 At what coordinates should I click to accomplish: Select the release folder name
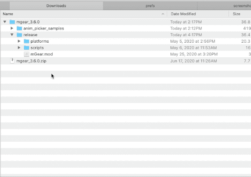click(30, 35)
